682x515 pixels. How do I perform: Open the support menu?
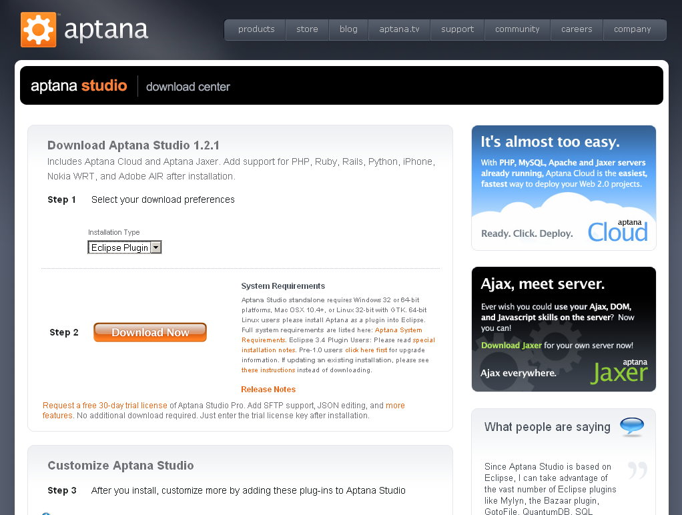(457, 29)
